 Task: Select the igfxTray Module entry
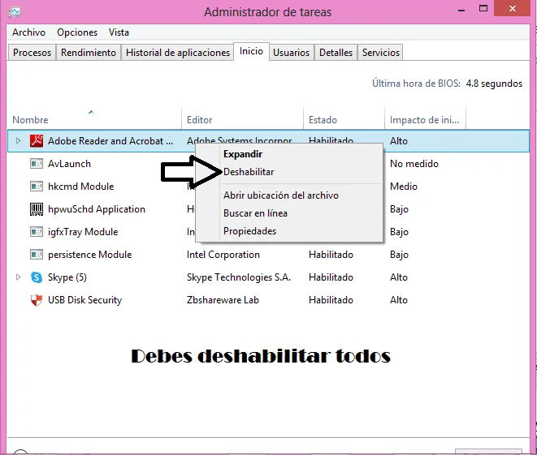click(83, 232)
